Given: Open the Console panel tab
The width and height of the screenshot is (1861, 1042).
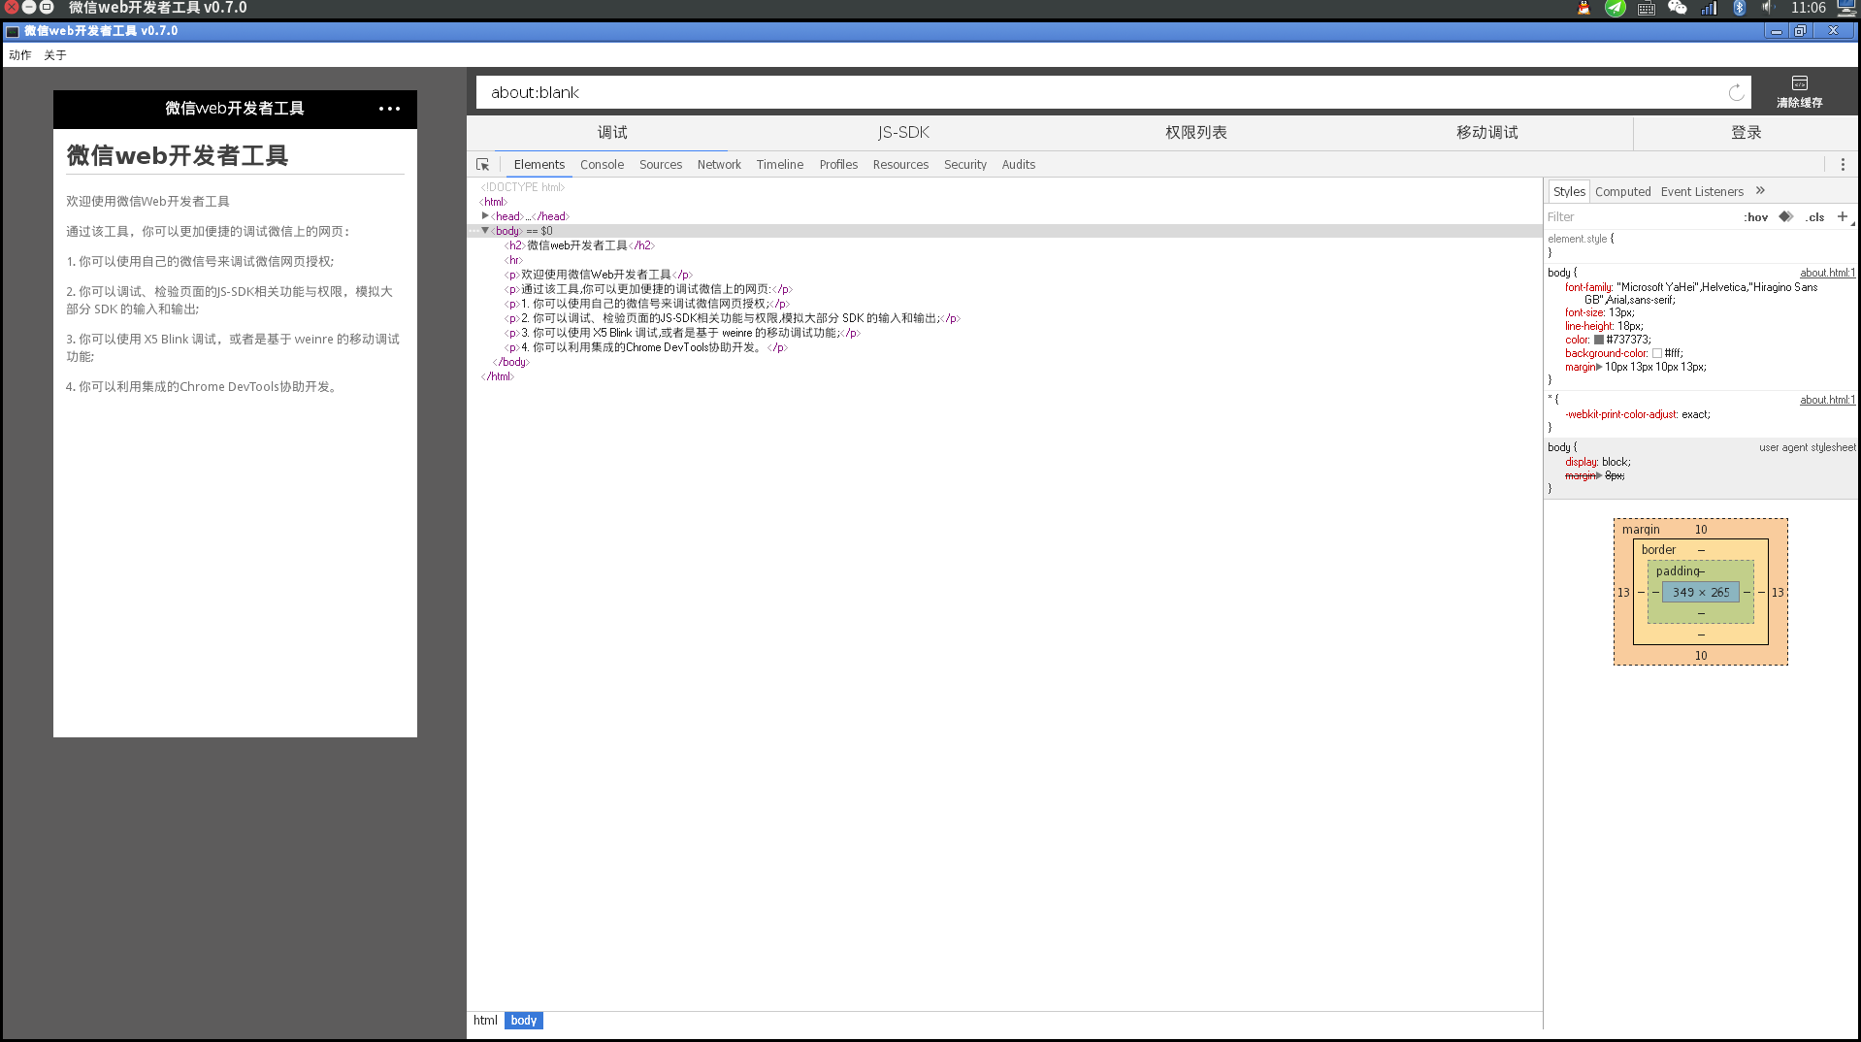Looking at the screenshot, I should 602,165.
